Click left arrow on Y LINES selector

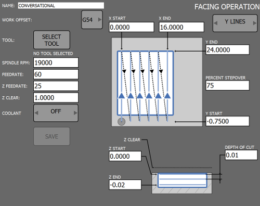(216, 23)
